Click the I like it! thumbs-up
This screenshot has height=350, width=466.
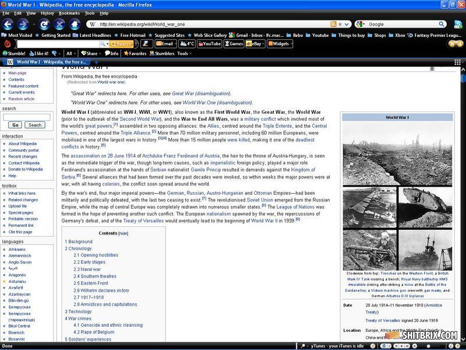(39, 54)
